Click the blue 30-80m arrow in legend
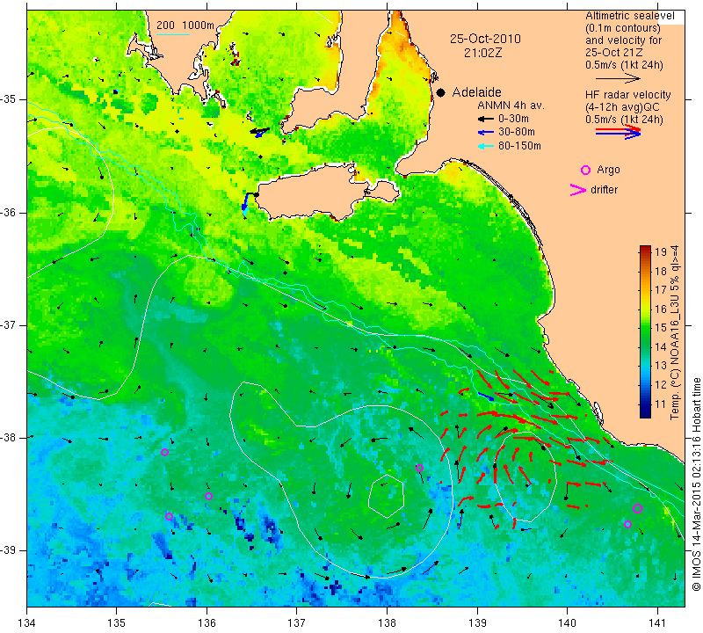The width and height of the screenshot is (703, 633). point(487,133)
